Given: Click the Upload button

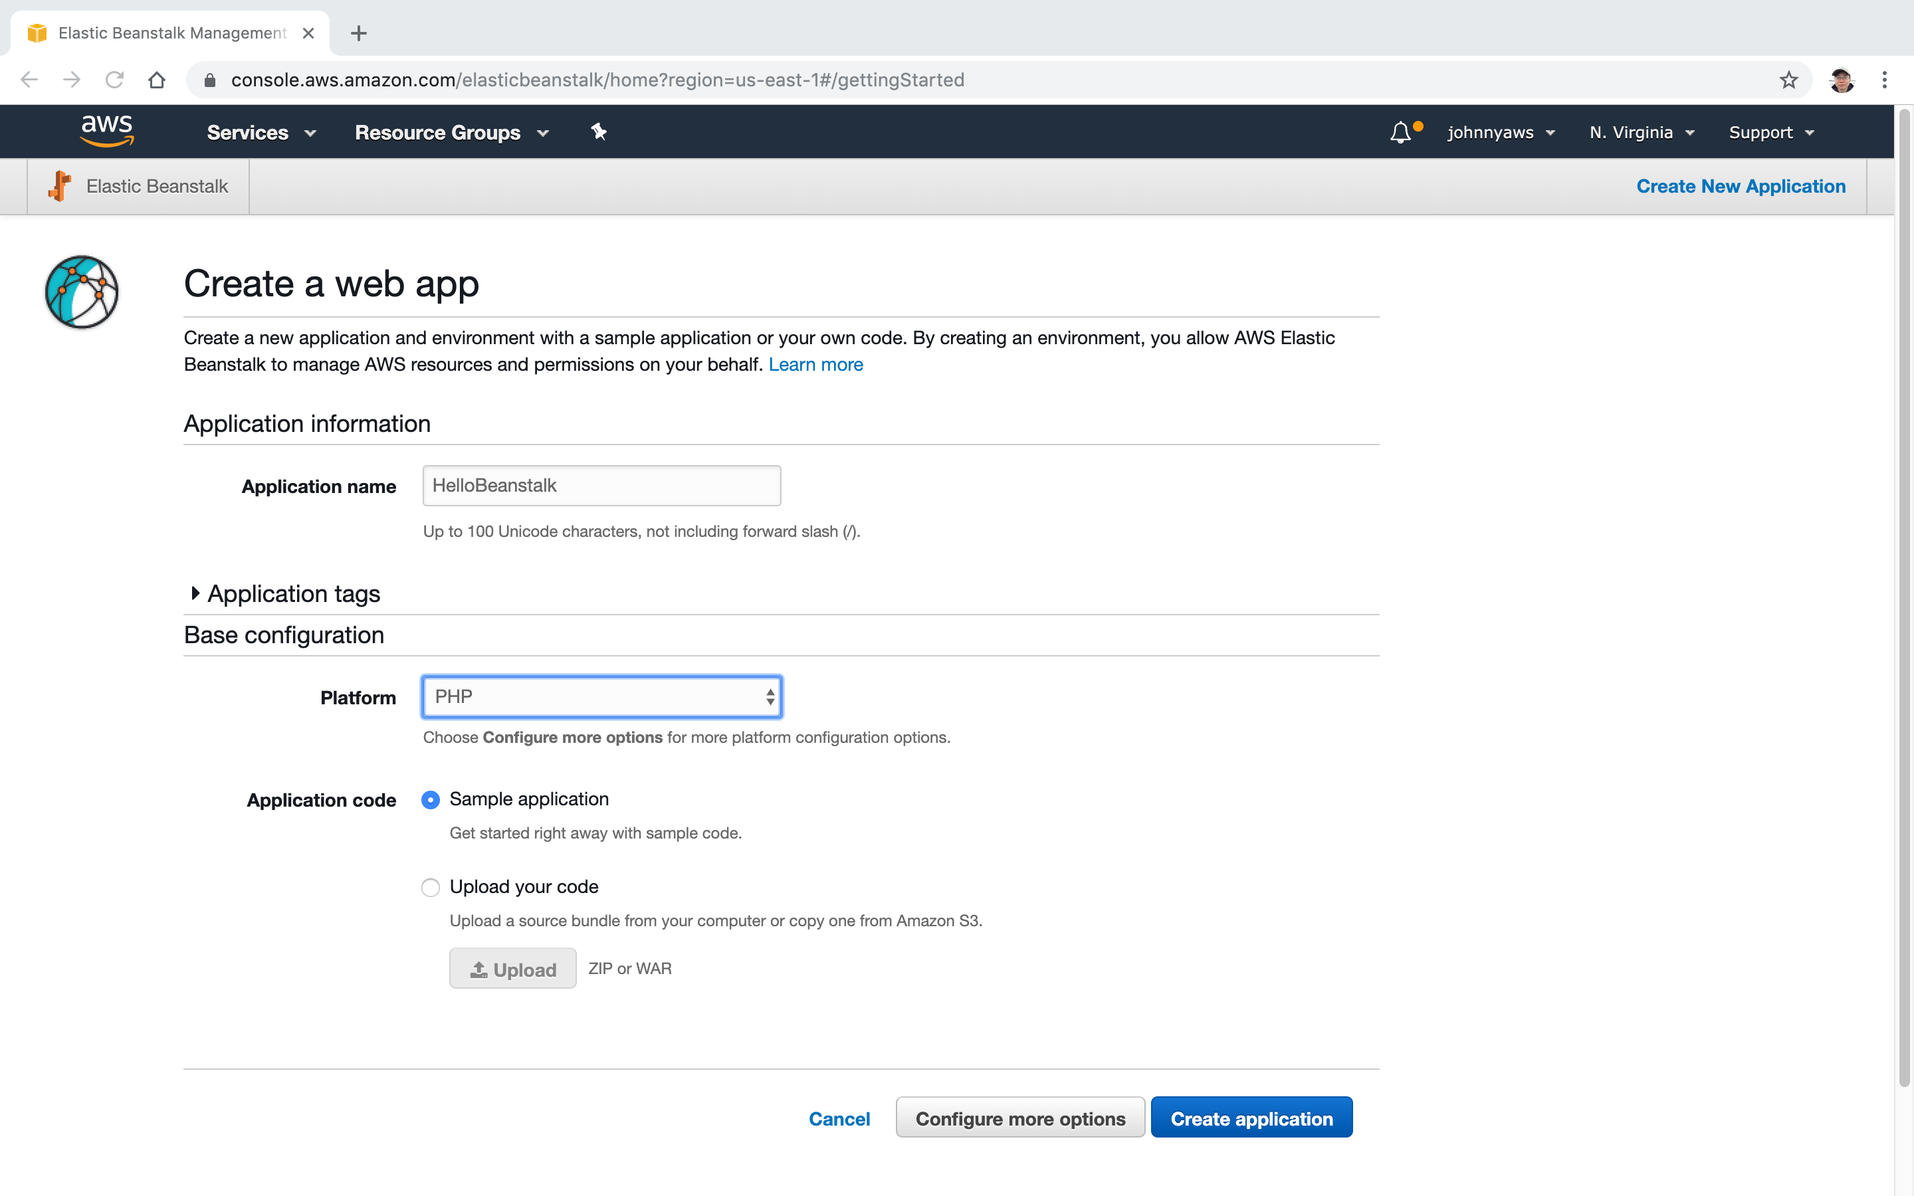Looking at the screenshot, I should click(512, 968).
